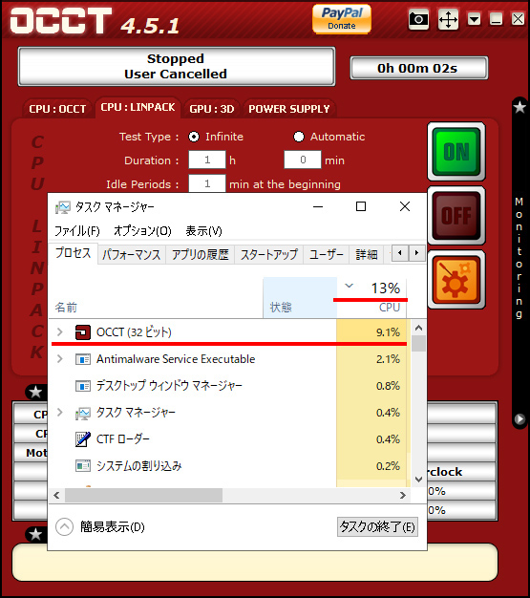The height and width of the screenshot is (598, 530).
Task: Expand the OCCT (32 ビット) process row
Action: coord(60,331)
